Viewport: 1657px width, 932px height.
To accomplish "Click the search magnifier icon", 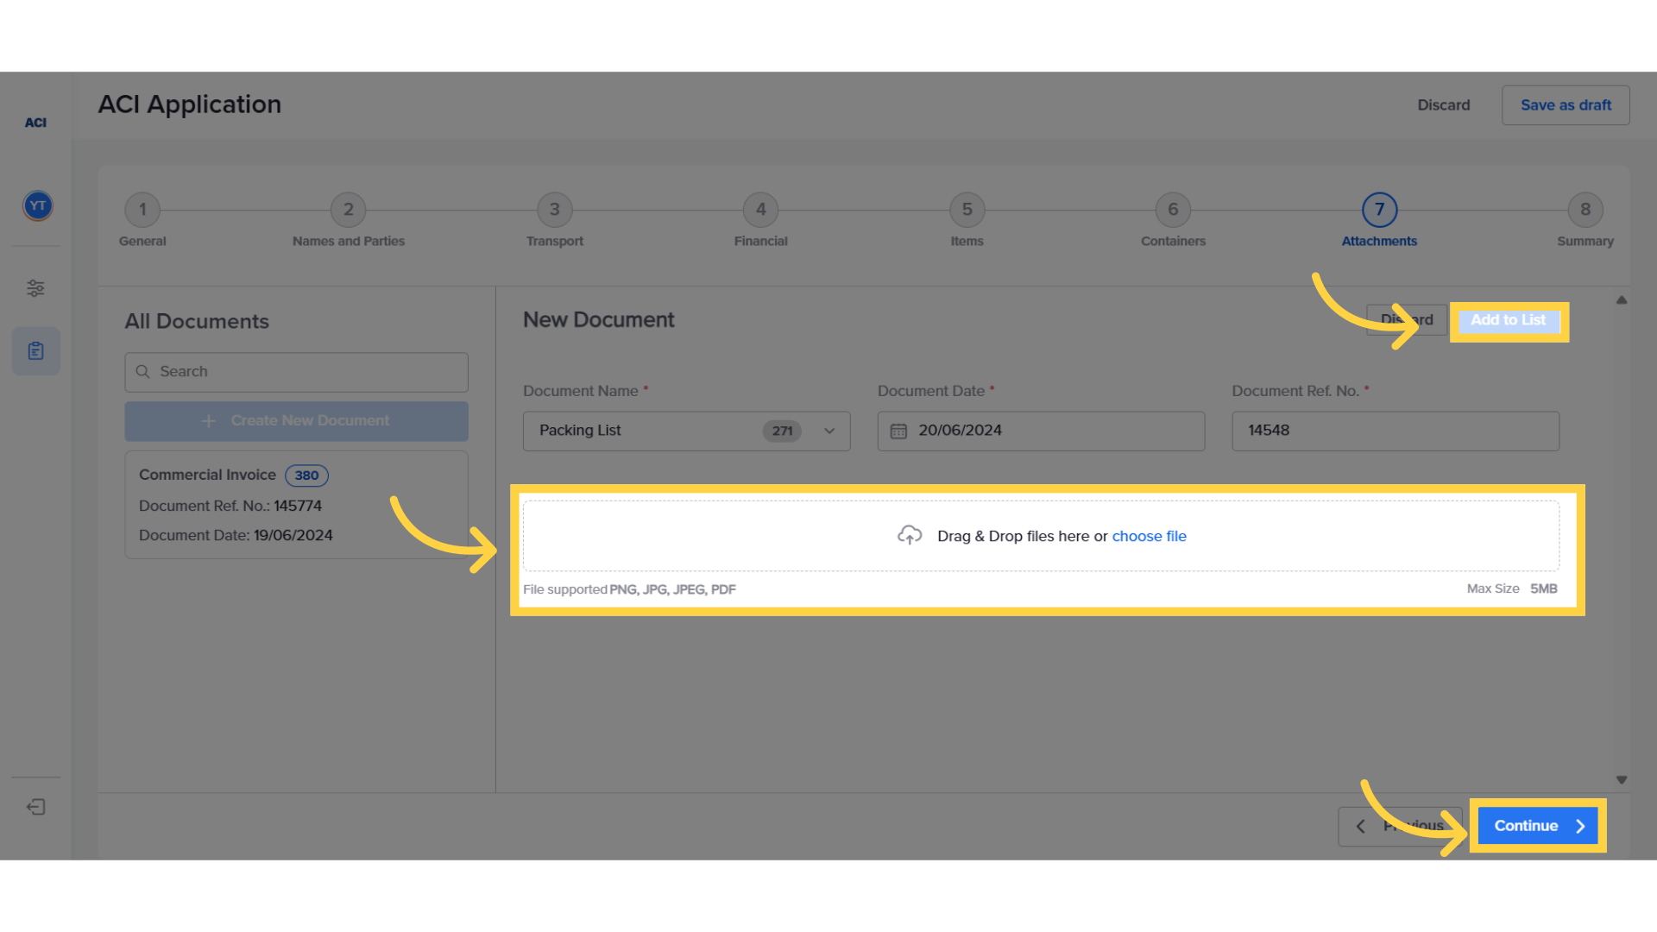I will click(143, 372).
